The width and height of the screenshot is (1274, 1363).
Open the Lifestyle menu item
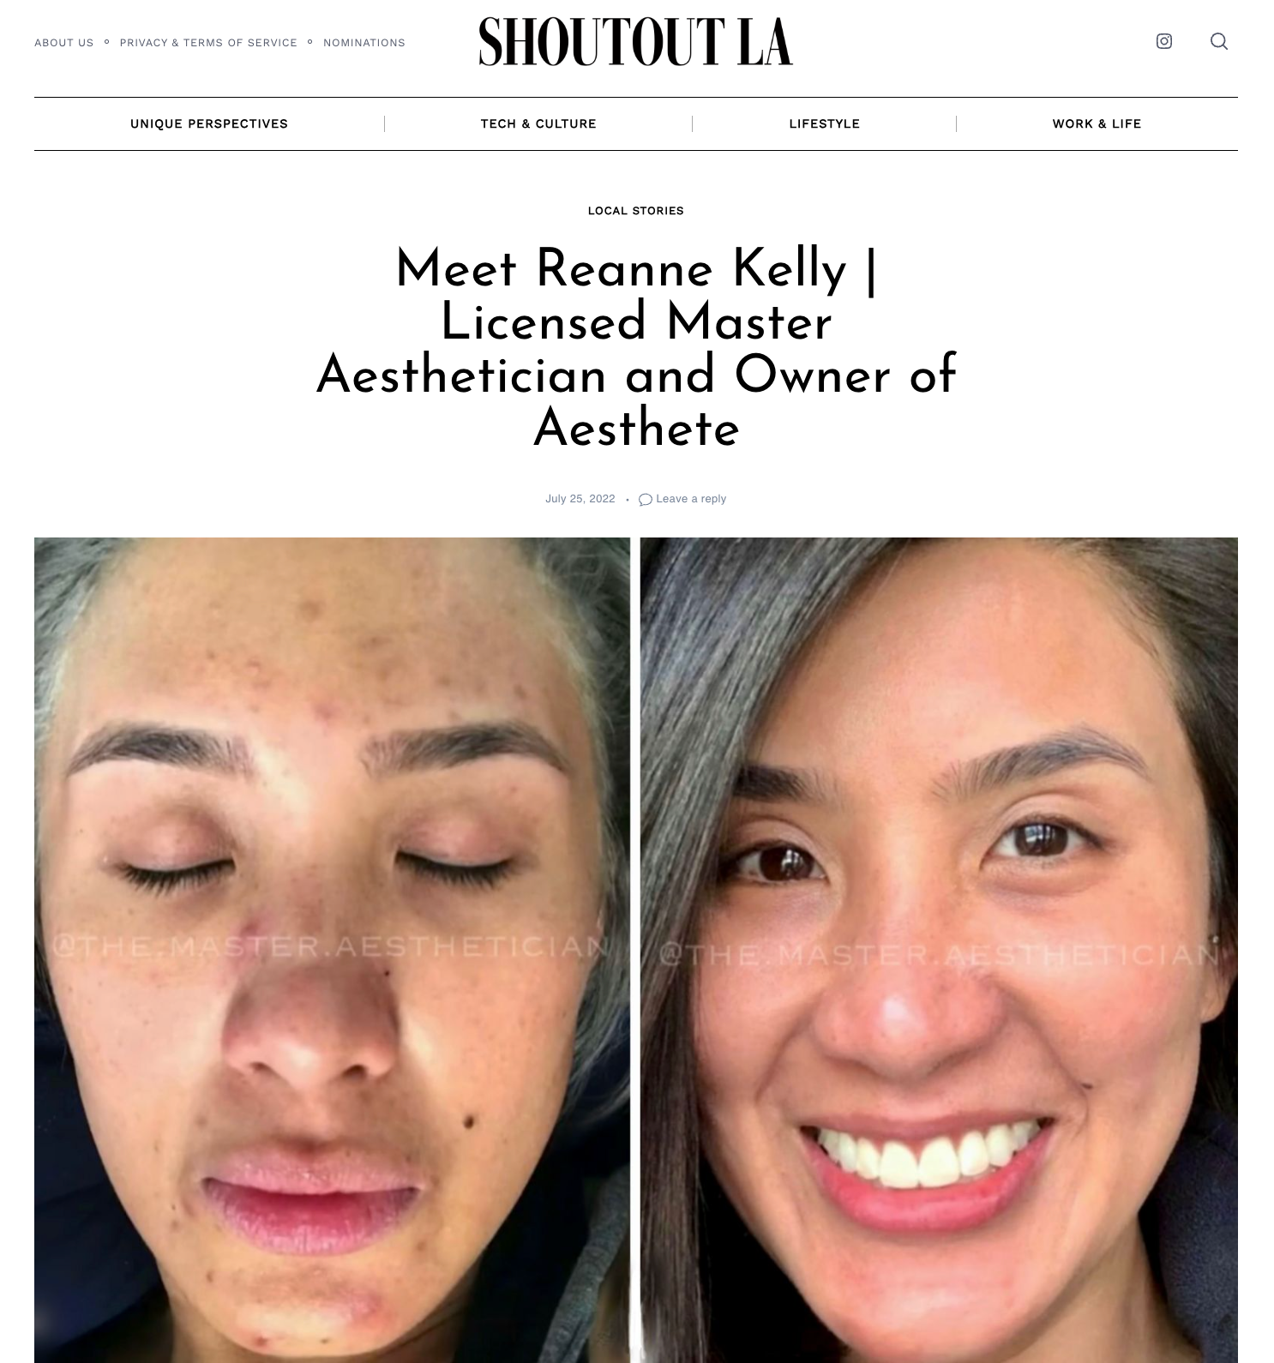pos(825,123)
